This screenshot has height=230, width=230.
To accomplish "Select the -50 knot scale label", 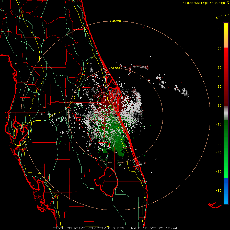I will coord(218,162).
